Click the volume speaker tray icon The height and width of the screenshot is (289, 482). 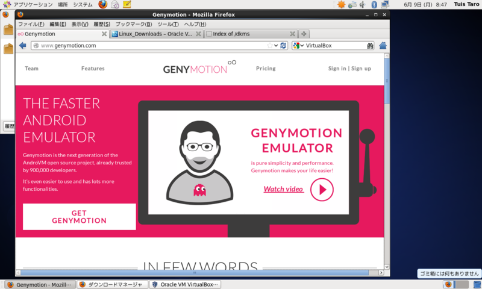[363, 4]
